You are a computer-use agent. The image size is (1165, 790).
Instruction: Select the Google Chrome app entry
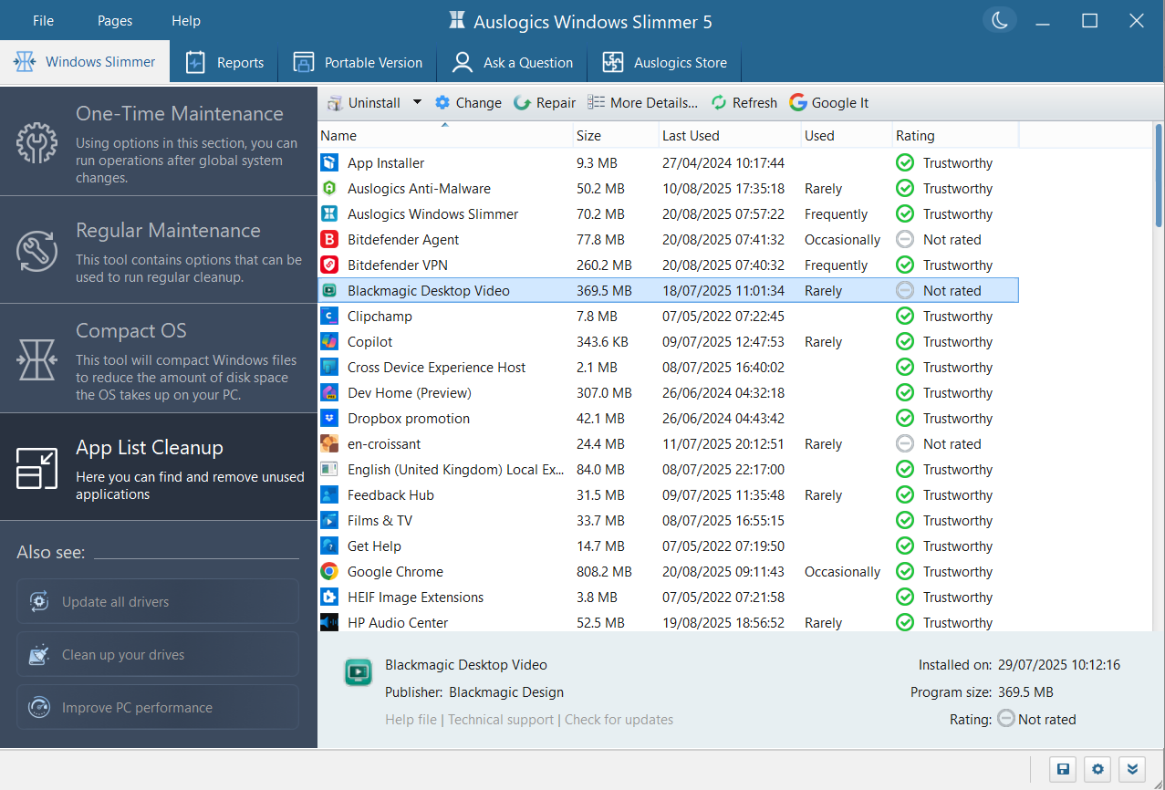[395, 572]
